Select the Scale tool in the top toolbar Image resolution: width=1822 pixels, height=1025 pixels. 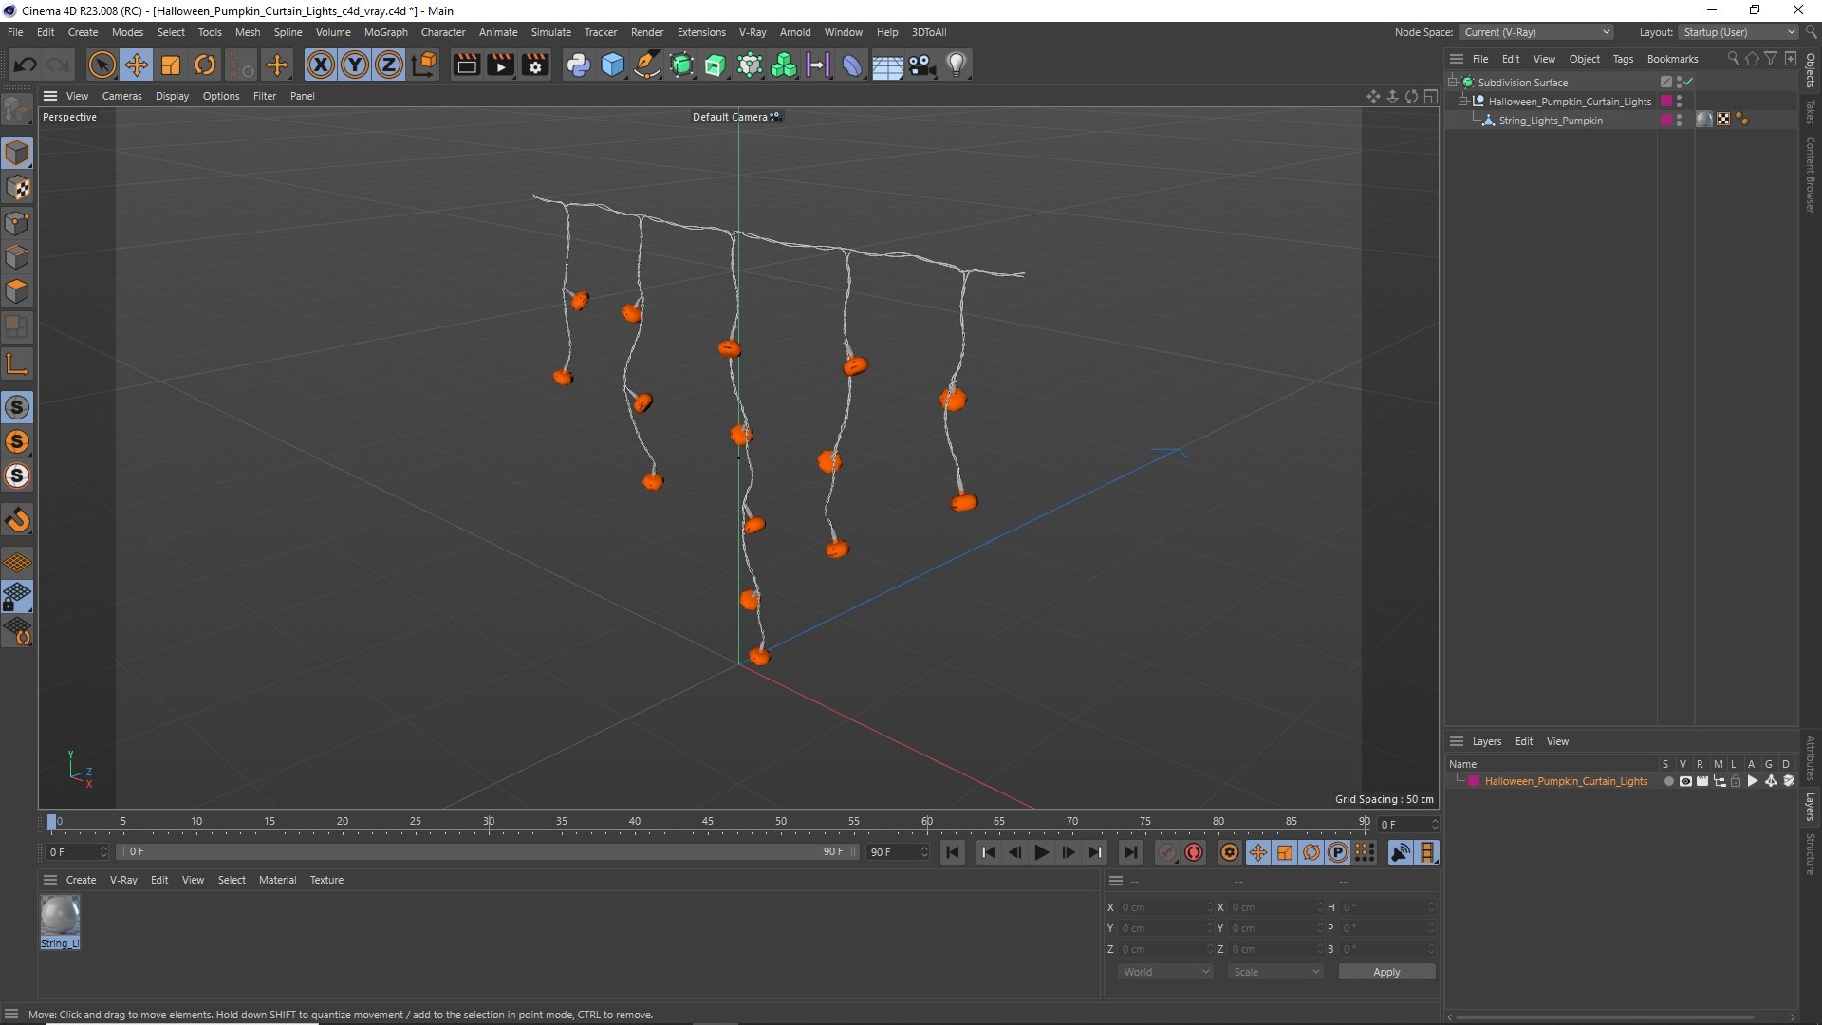171,65
